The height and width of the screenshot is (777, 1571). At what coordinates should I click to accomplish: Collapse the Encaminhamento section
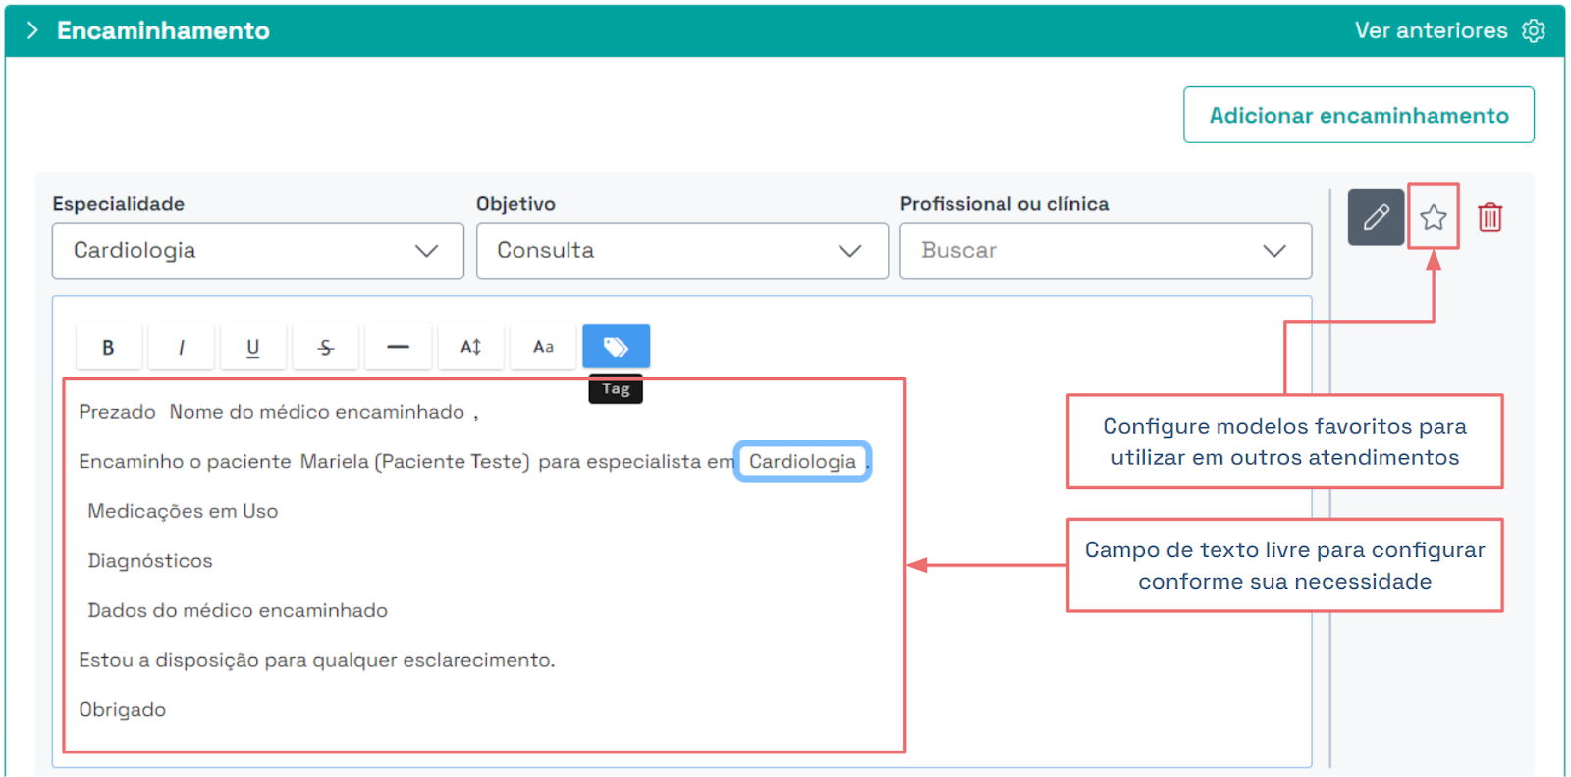coord(32,30)
